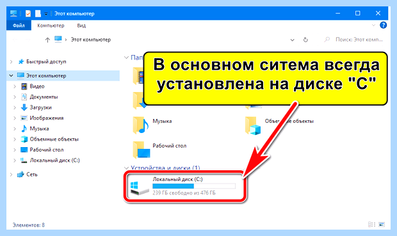This screenshot has height=236, width=397.
Task: Select Локальный диск (C:) in the sidebar
Action: (x=50, y=161)
